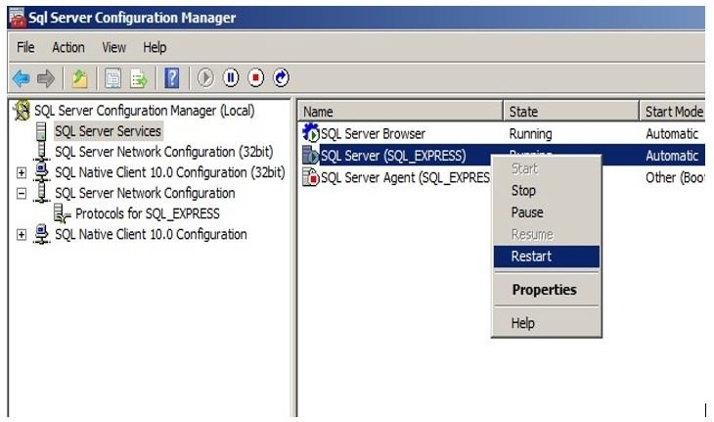
Task: Expand the bottom SQL Native Client 10.0 Configuration
Action: [22, 235]
